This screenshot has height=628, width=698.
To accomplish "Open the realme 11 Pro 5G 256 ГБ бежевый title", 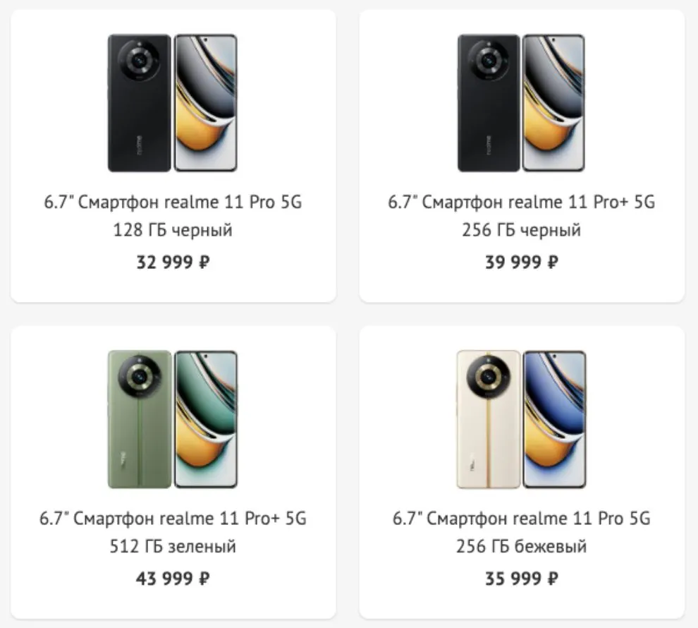I will click(522, 519).
